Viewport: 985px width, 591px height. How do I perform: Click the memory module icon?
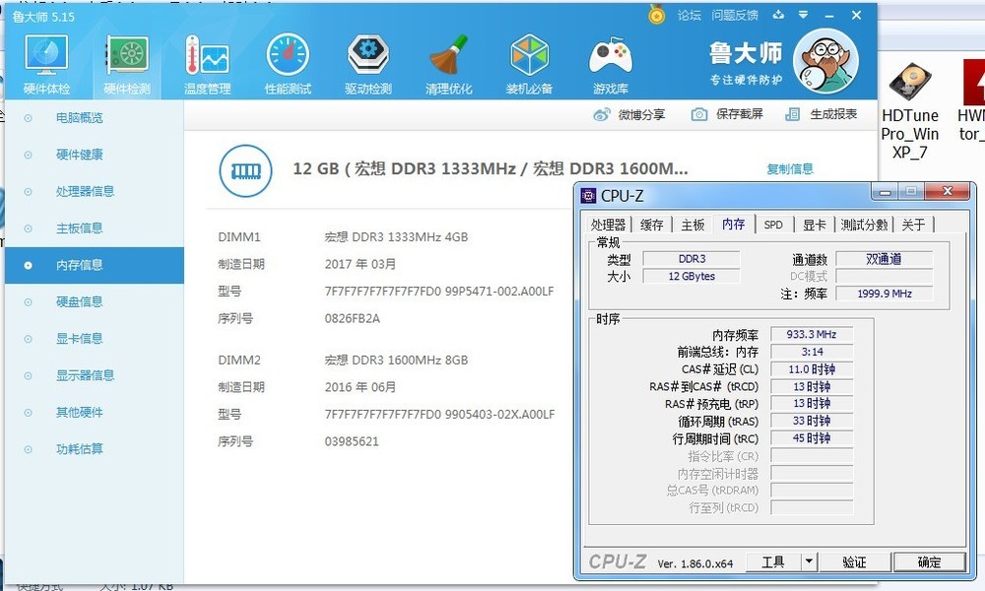coord(245,170)
